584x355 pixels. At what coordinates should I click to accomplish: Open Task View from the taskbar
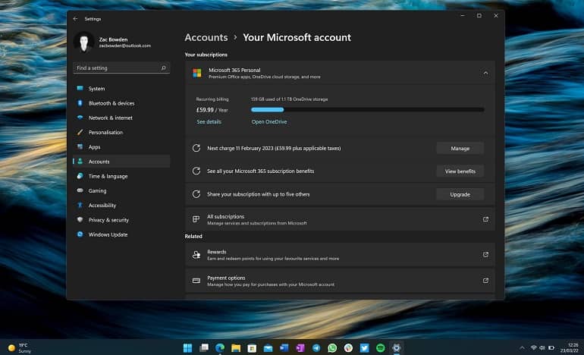(x=204, y=348)
